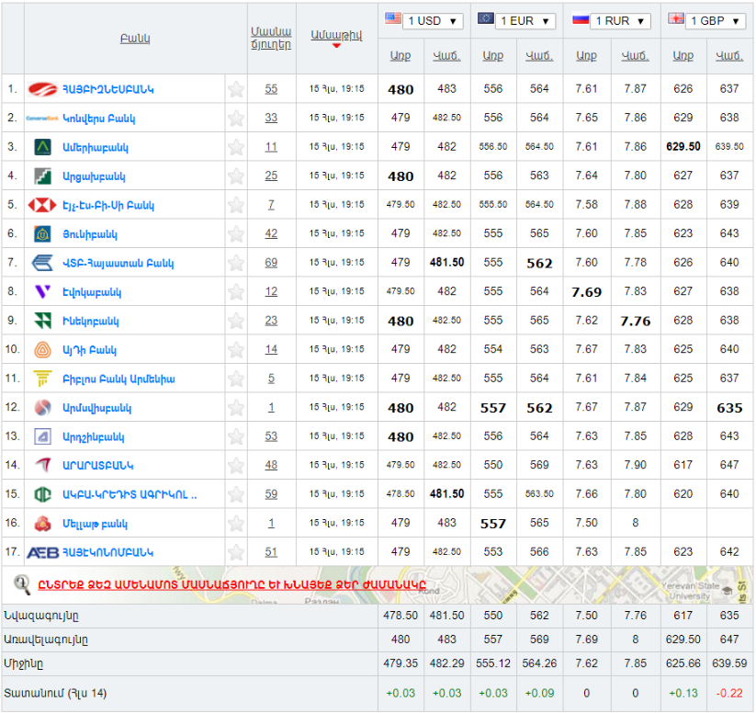Sort by Մասնաճյուղեր column header
This screenshot has width=756, height=713.
click(x=271, y=38)
